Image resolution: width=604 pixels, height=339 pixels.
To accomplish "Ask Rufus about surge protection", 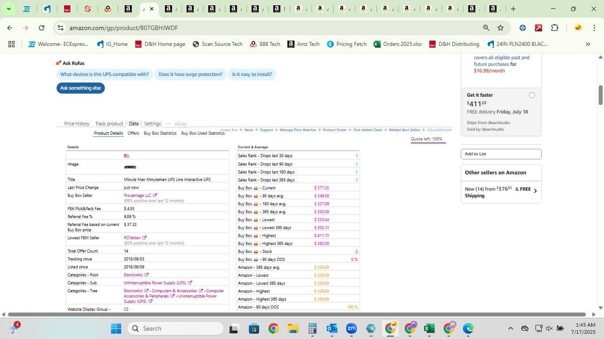I will [x=190, y=74].
